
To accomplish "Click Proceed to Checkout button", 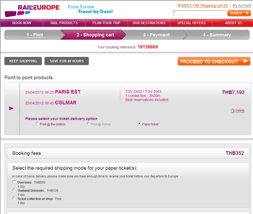I will tap(214, 61).
